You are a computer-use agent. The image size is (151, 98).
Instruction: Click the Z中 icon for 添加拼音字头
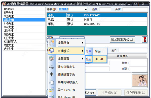51,67
